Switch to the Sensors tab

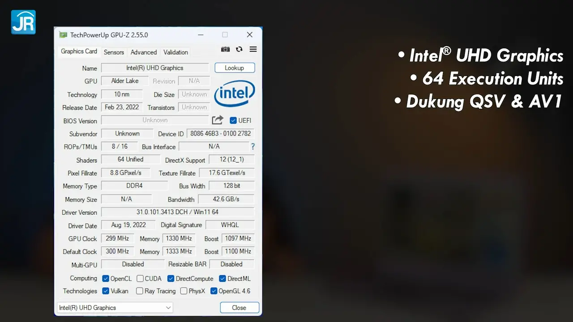coord(114,52)
